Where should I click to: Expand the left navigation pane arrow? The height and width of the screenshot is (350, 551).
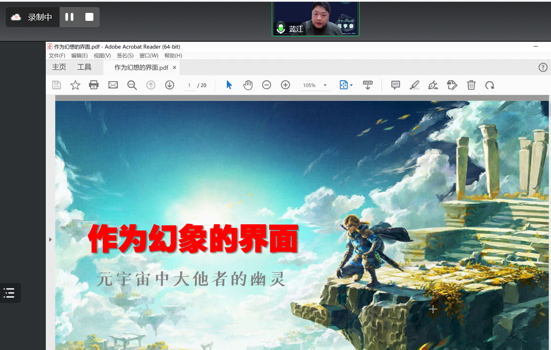[50, 239]
